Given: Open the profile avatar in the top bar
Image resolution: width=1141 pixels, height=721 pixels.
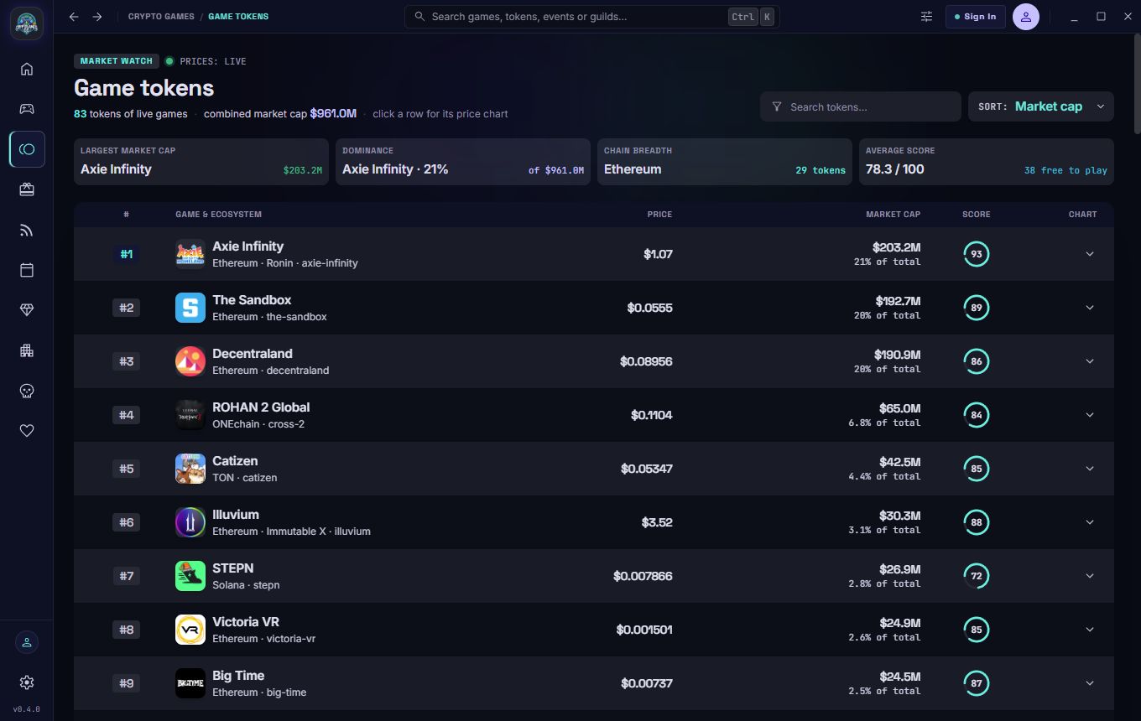Looking at the screenshot, I should point(1026,17).
